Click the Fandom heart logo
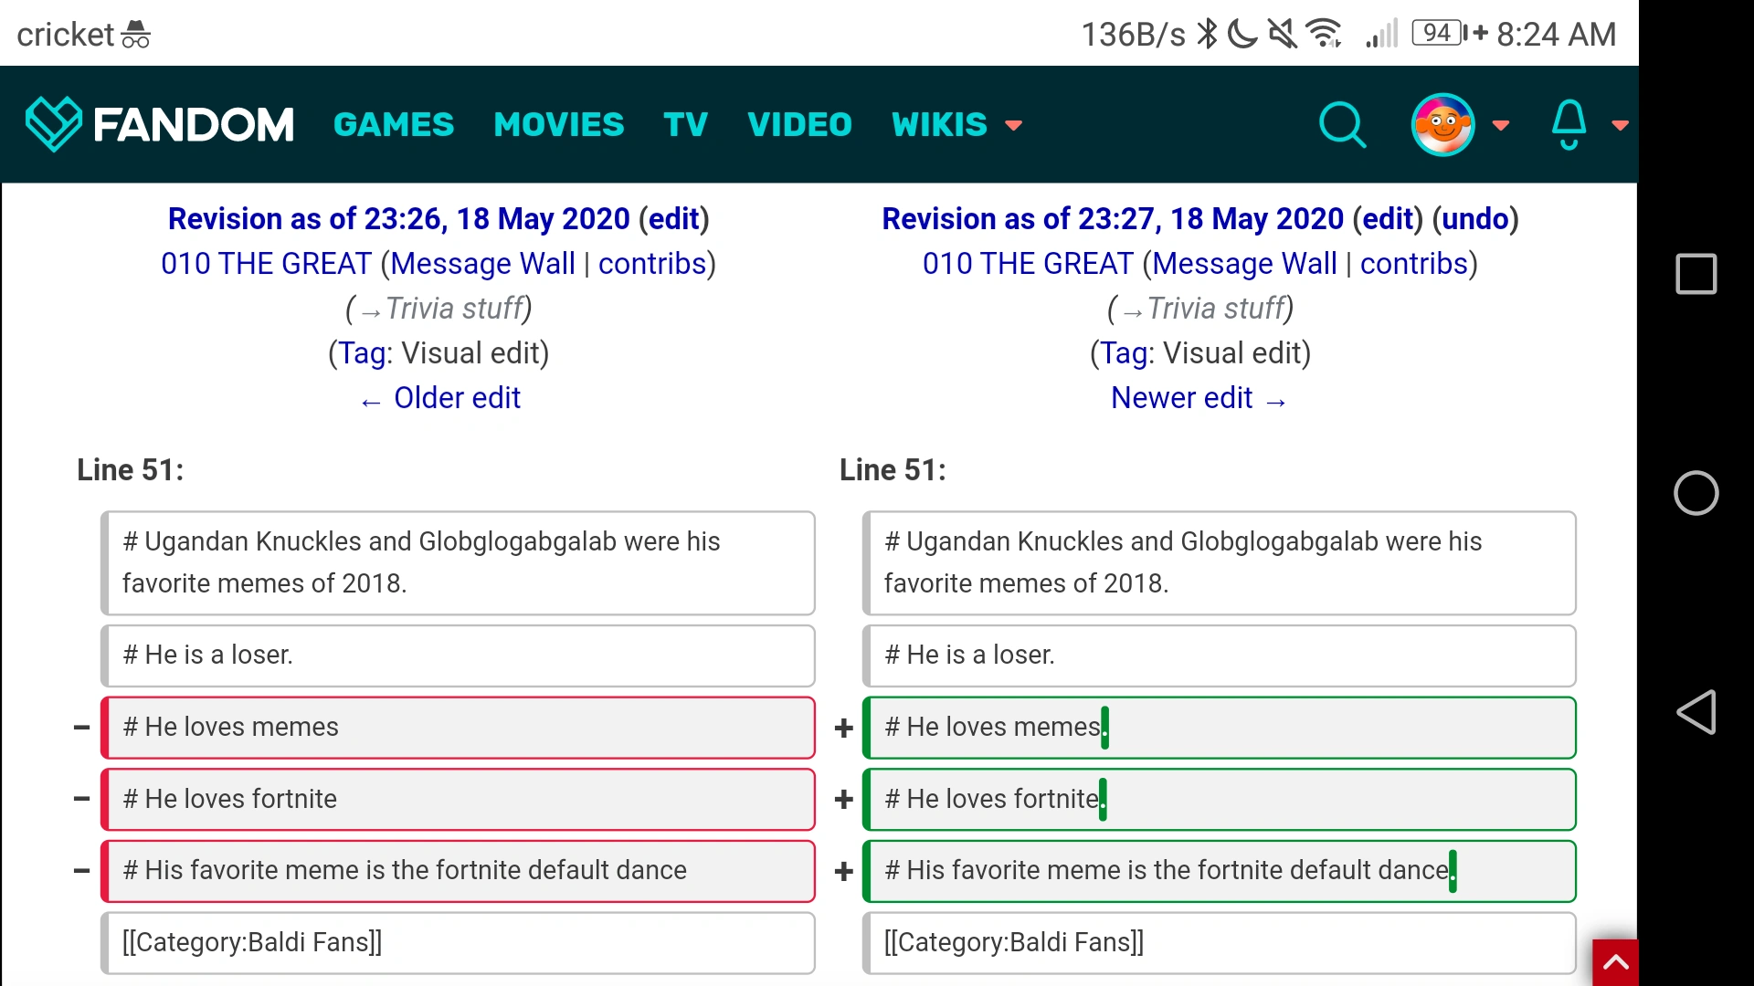 (x=53, y=123)
